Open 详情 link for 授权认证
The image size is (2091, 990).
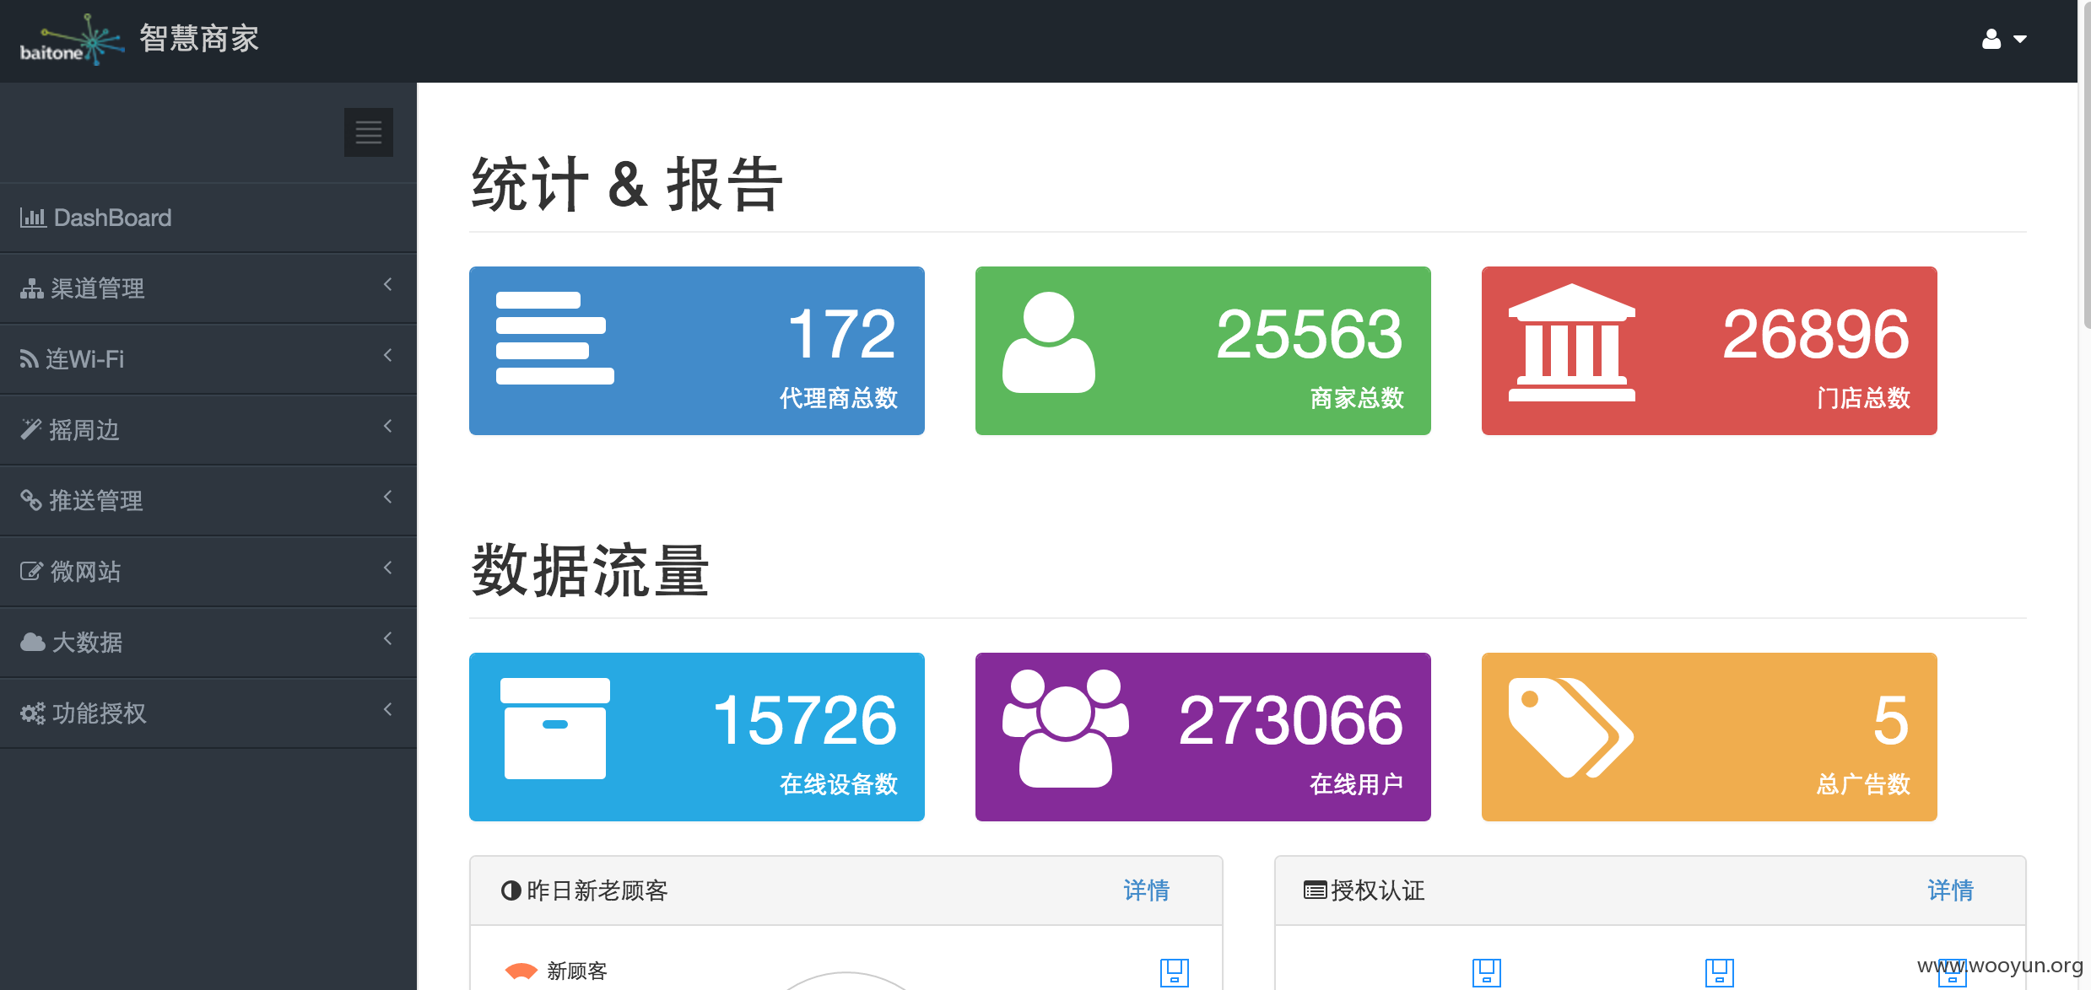pyautogui.click(x=1950, y=890)
